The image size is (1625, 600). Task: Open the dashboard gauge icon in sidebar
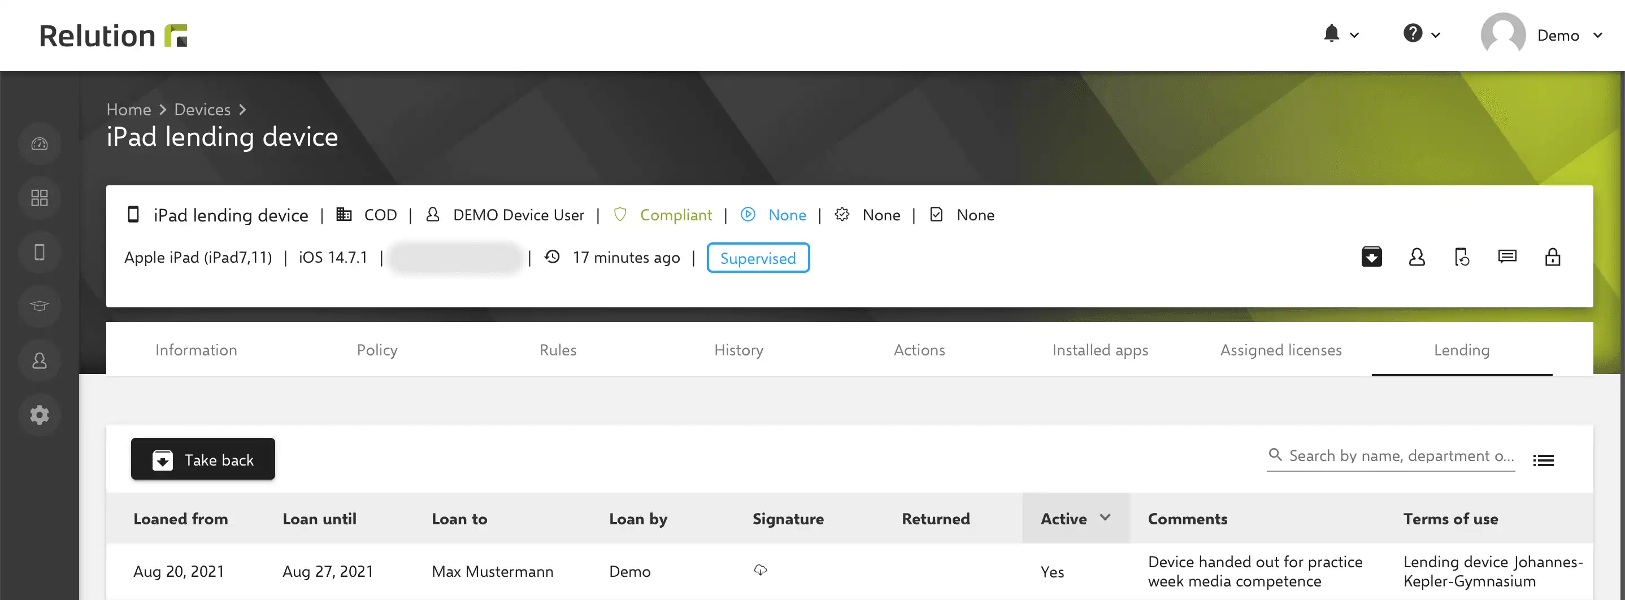[39, 144]
